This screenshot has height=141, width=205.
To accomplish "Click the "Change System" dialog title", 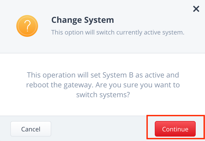I will click(x=83, y=20).
